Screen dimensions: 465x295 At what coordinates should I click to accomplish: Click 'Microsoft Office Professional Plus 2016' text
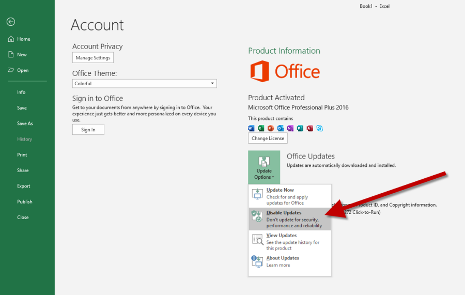pyautogui.click(x=298, y=107)
